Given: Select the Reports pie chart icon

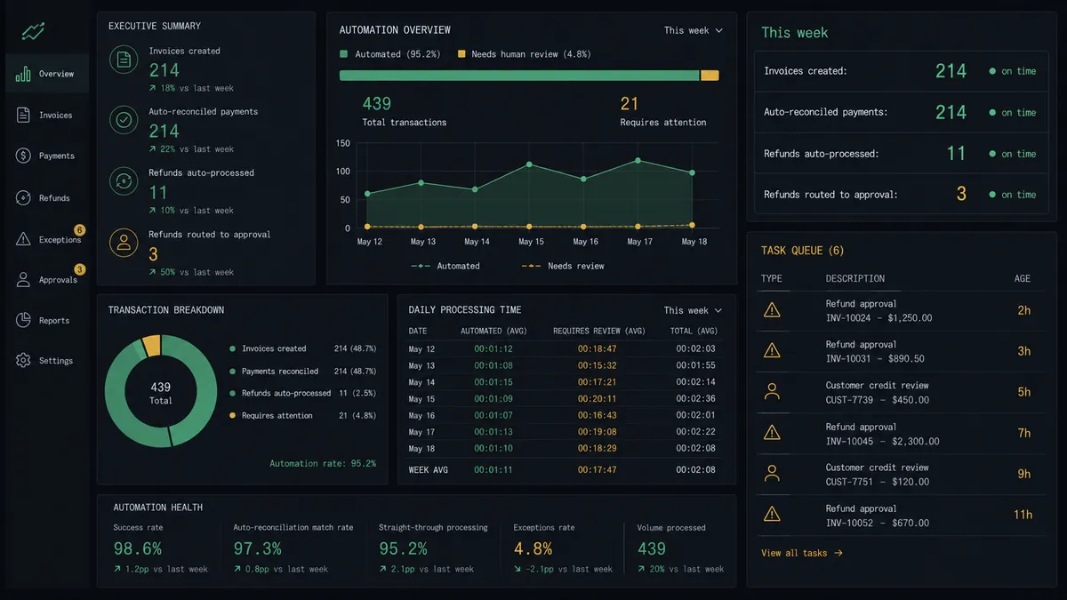Looking at the screenshot, I should click(x=23, y=320).
